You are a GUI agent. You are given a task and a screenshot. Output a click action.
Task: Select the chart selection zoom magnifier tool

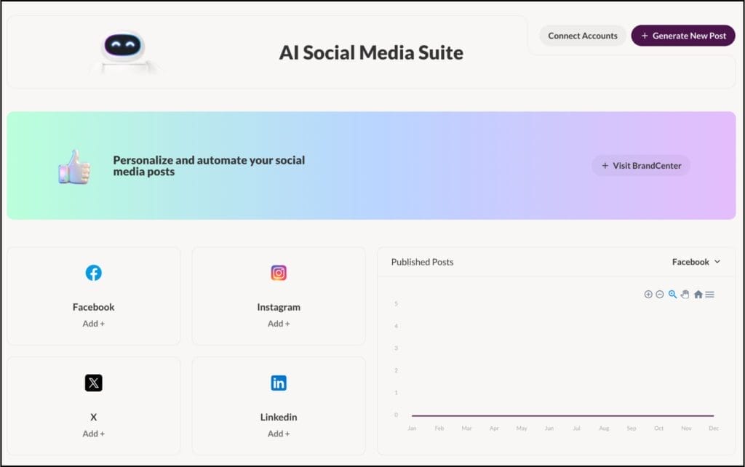pyautogui.click(x=672, y=295)
